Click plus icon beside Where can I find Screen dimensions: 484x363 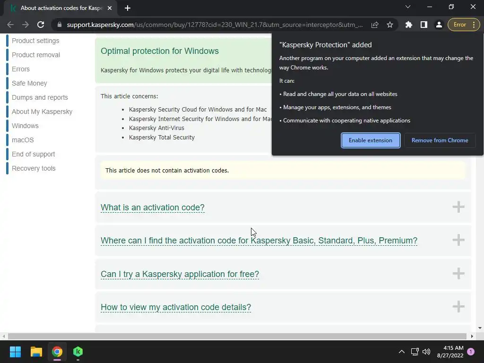point(458,240)
